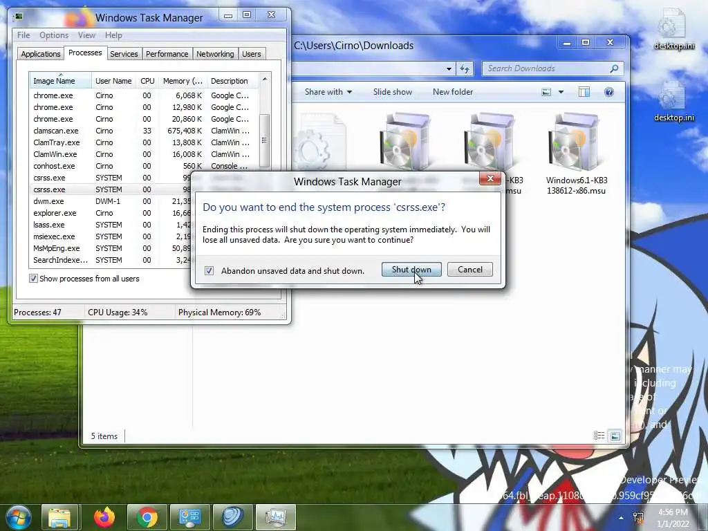The height and width of the screenshot is (531, 708).
Task: Close the end-process confirmation dialog
Action: coord(490,179)
